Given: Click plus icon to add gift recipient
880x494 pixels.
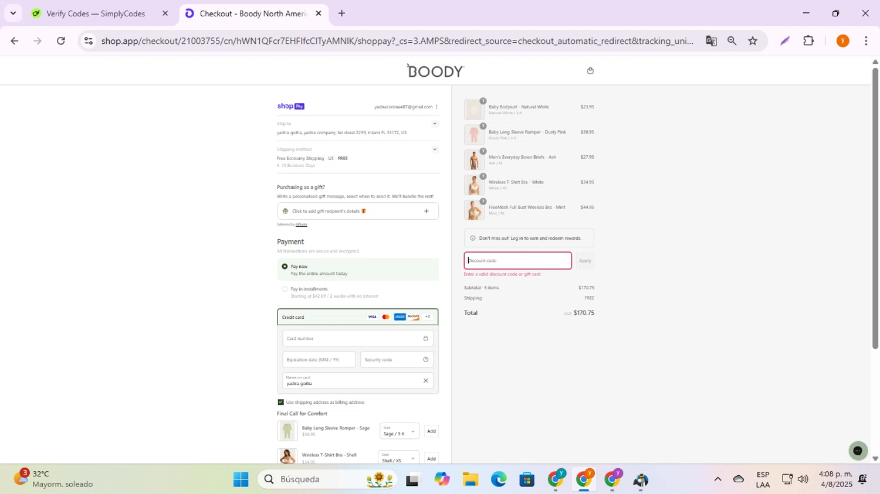Looking at the screenshot, I should pyautogui.click(x=427, y=211).
